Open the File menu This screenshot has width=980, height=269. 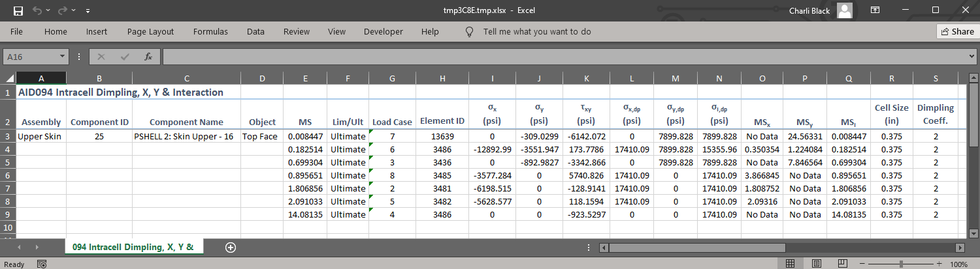coord(17,31)
